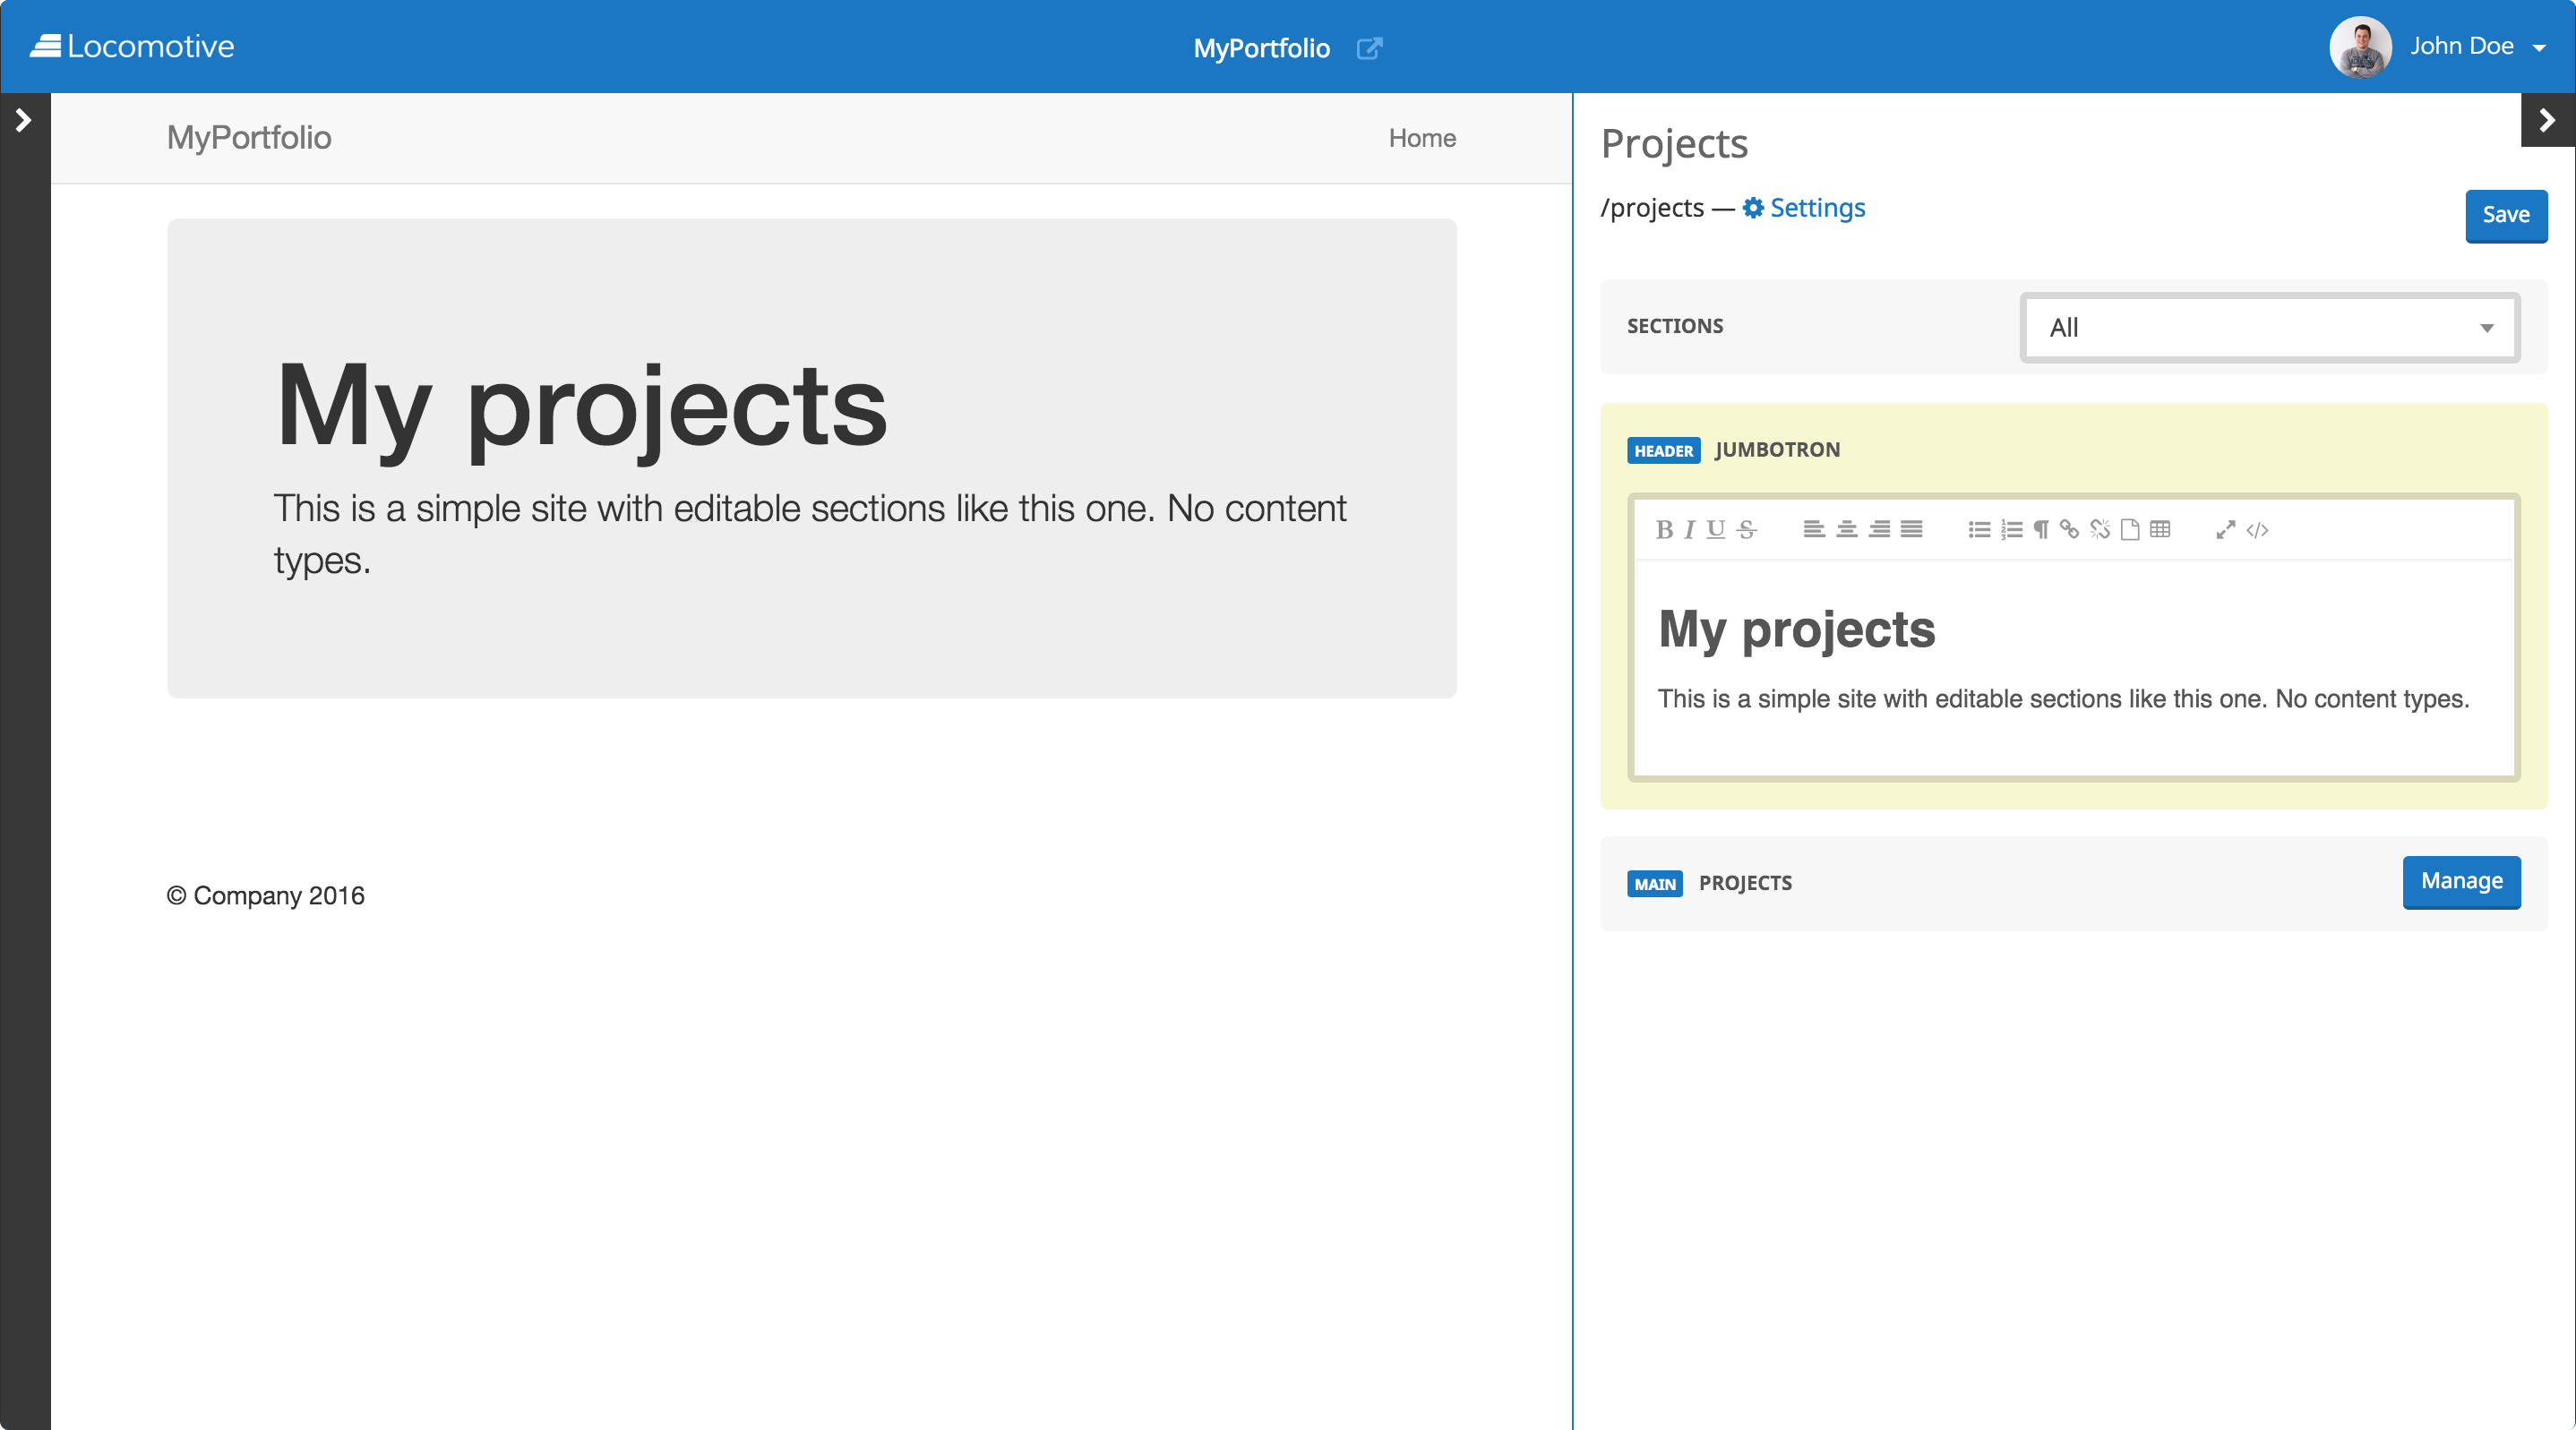Open the John Doe user menu
The height and width of the screenshot is (1430, 2576).
tap(2476, 46)
